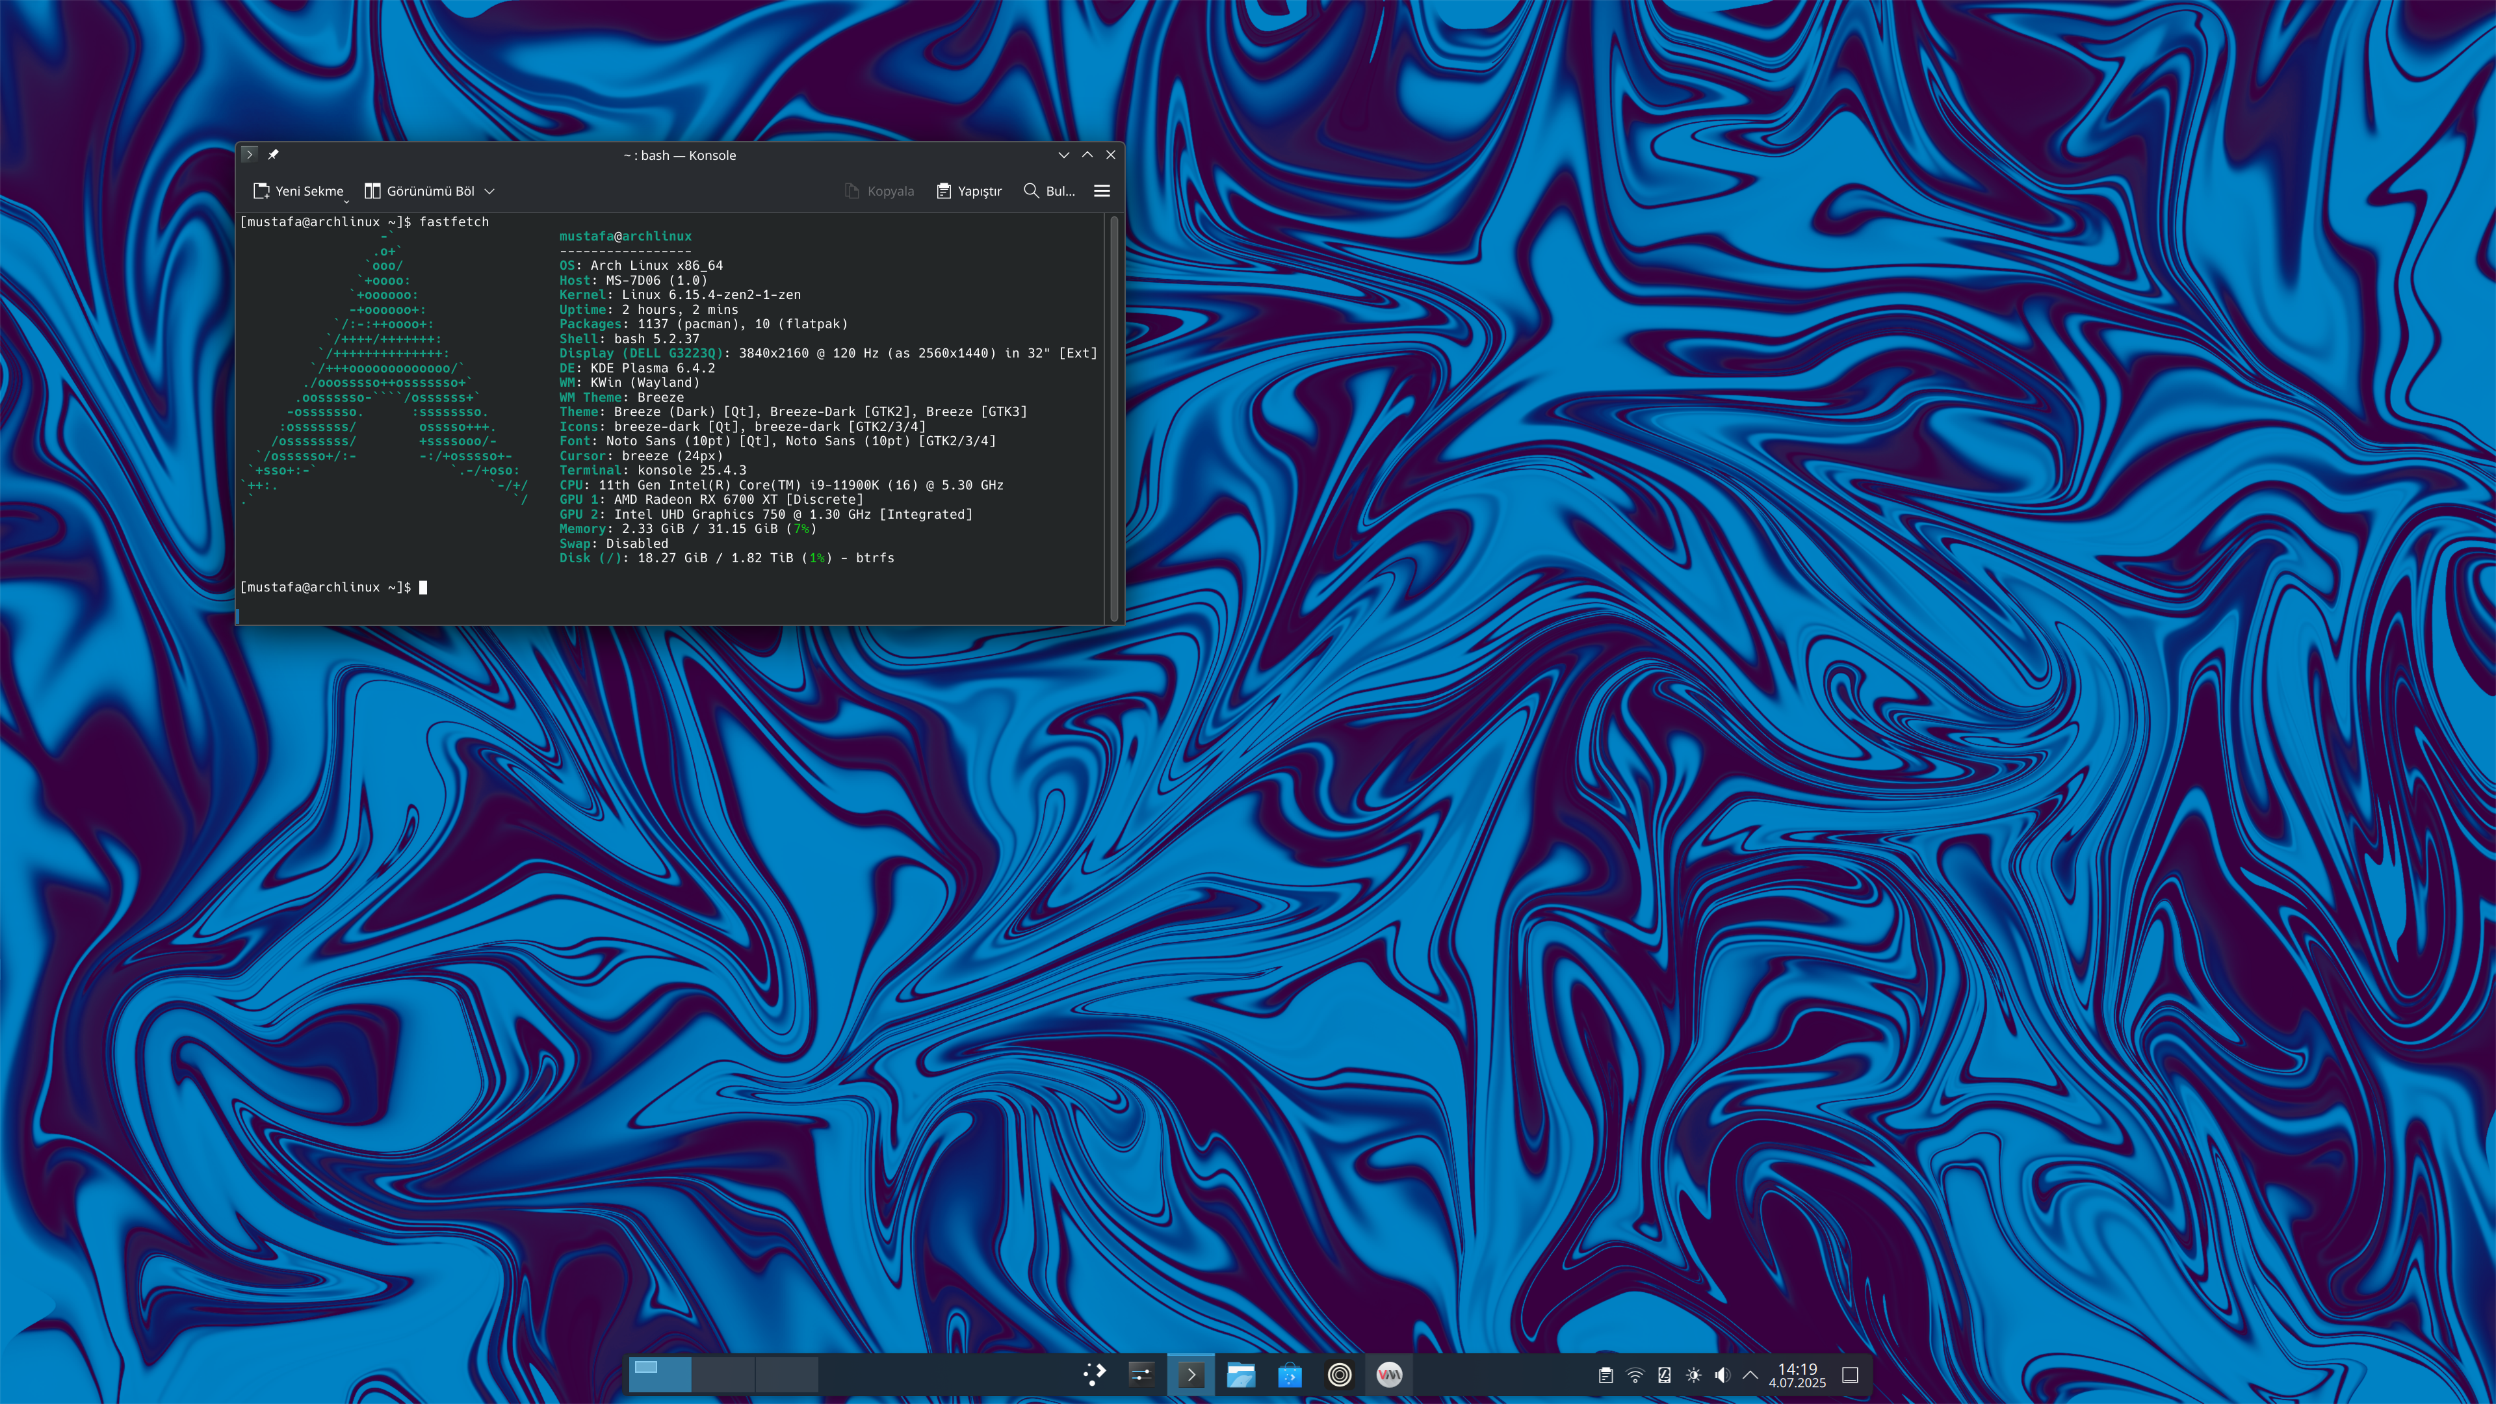Switch to the first virtual desktop in pager
This screenshot has height=1404, width=2496.
(660, 1374)
